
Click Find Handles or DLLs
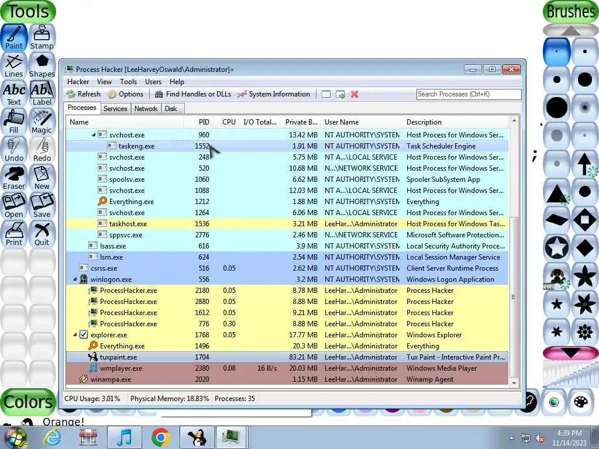tap(193, 94)
